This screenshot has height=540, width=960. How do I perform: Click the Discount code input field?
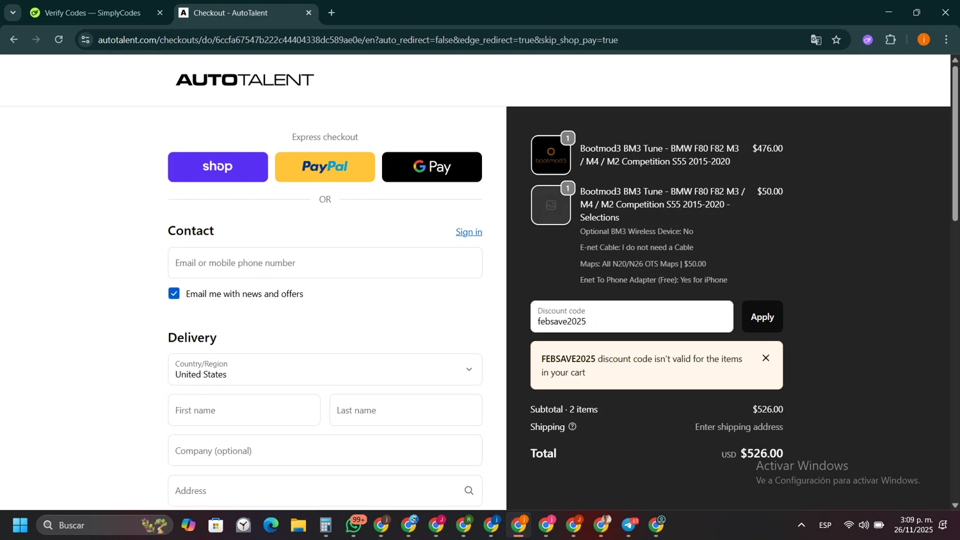tap(632, 317)
